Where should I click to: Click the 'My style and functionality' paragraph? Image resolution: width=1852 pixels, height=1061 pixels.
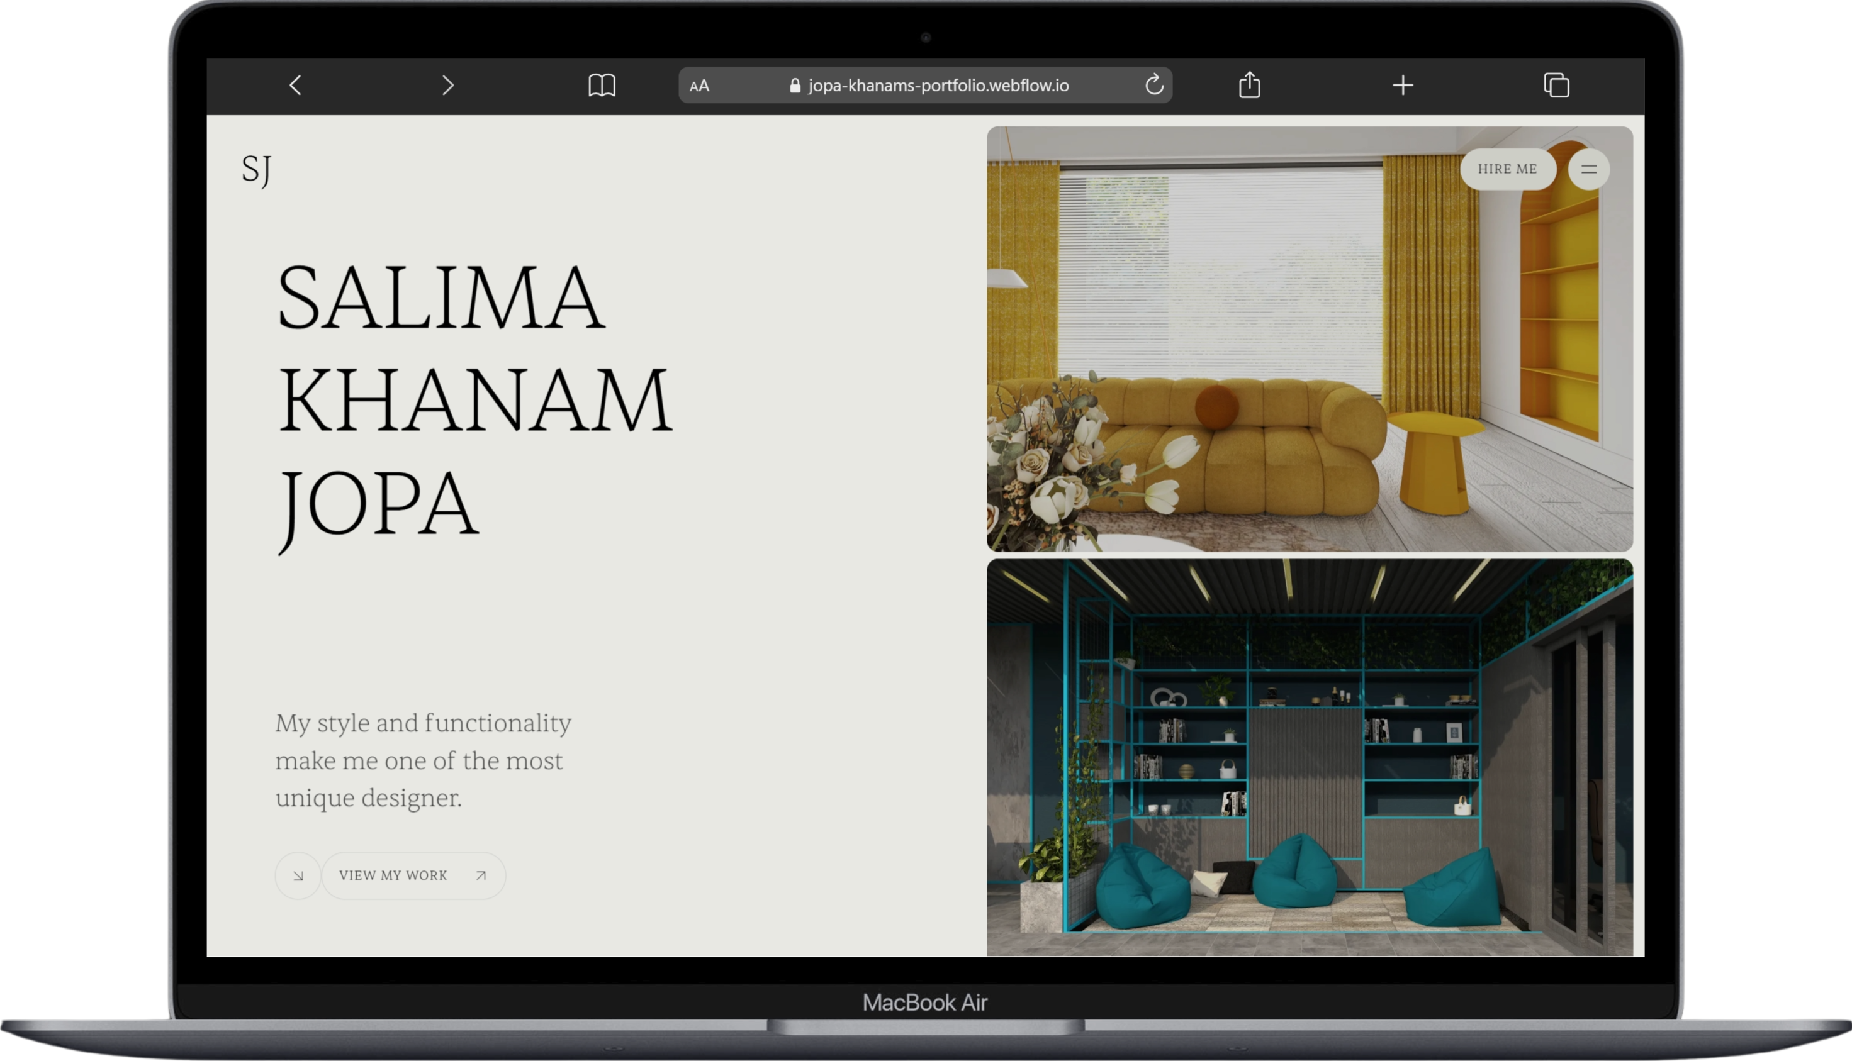(423, 760)
